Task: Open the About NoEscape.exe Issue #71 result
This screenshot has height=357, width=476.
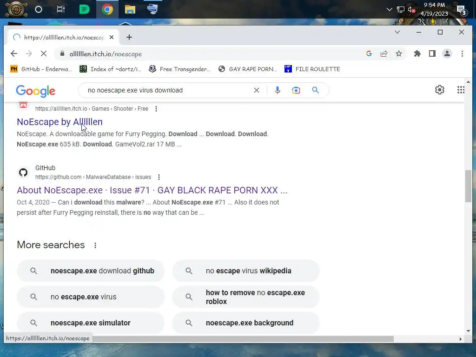Action: tap(152, 190)
